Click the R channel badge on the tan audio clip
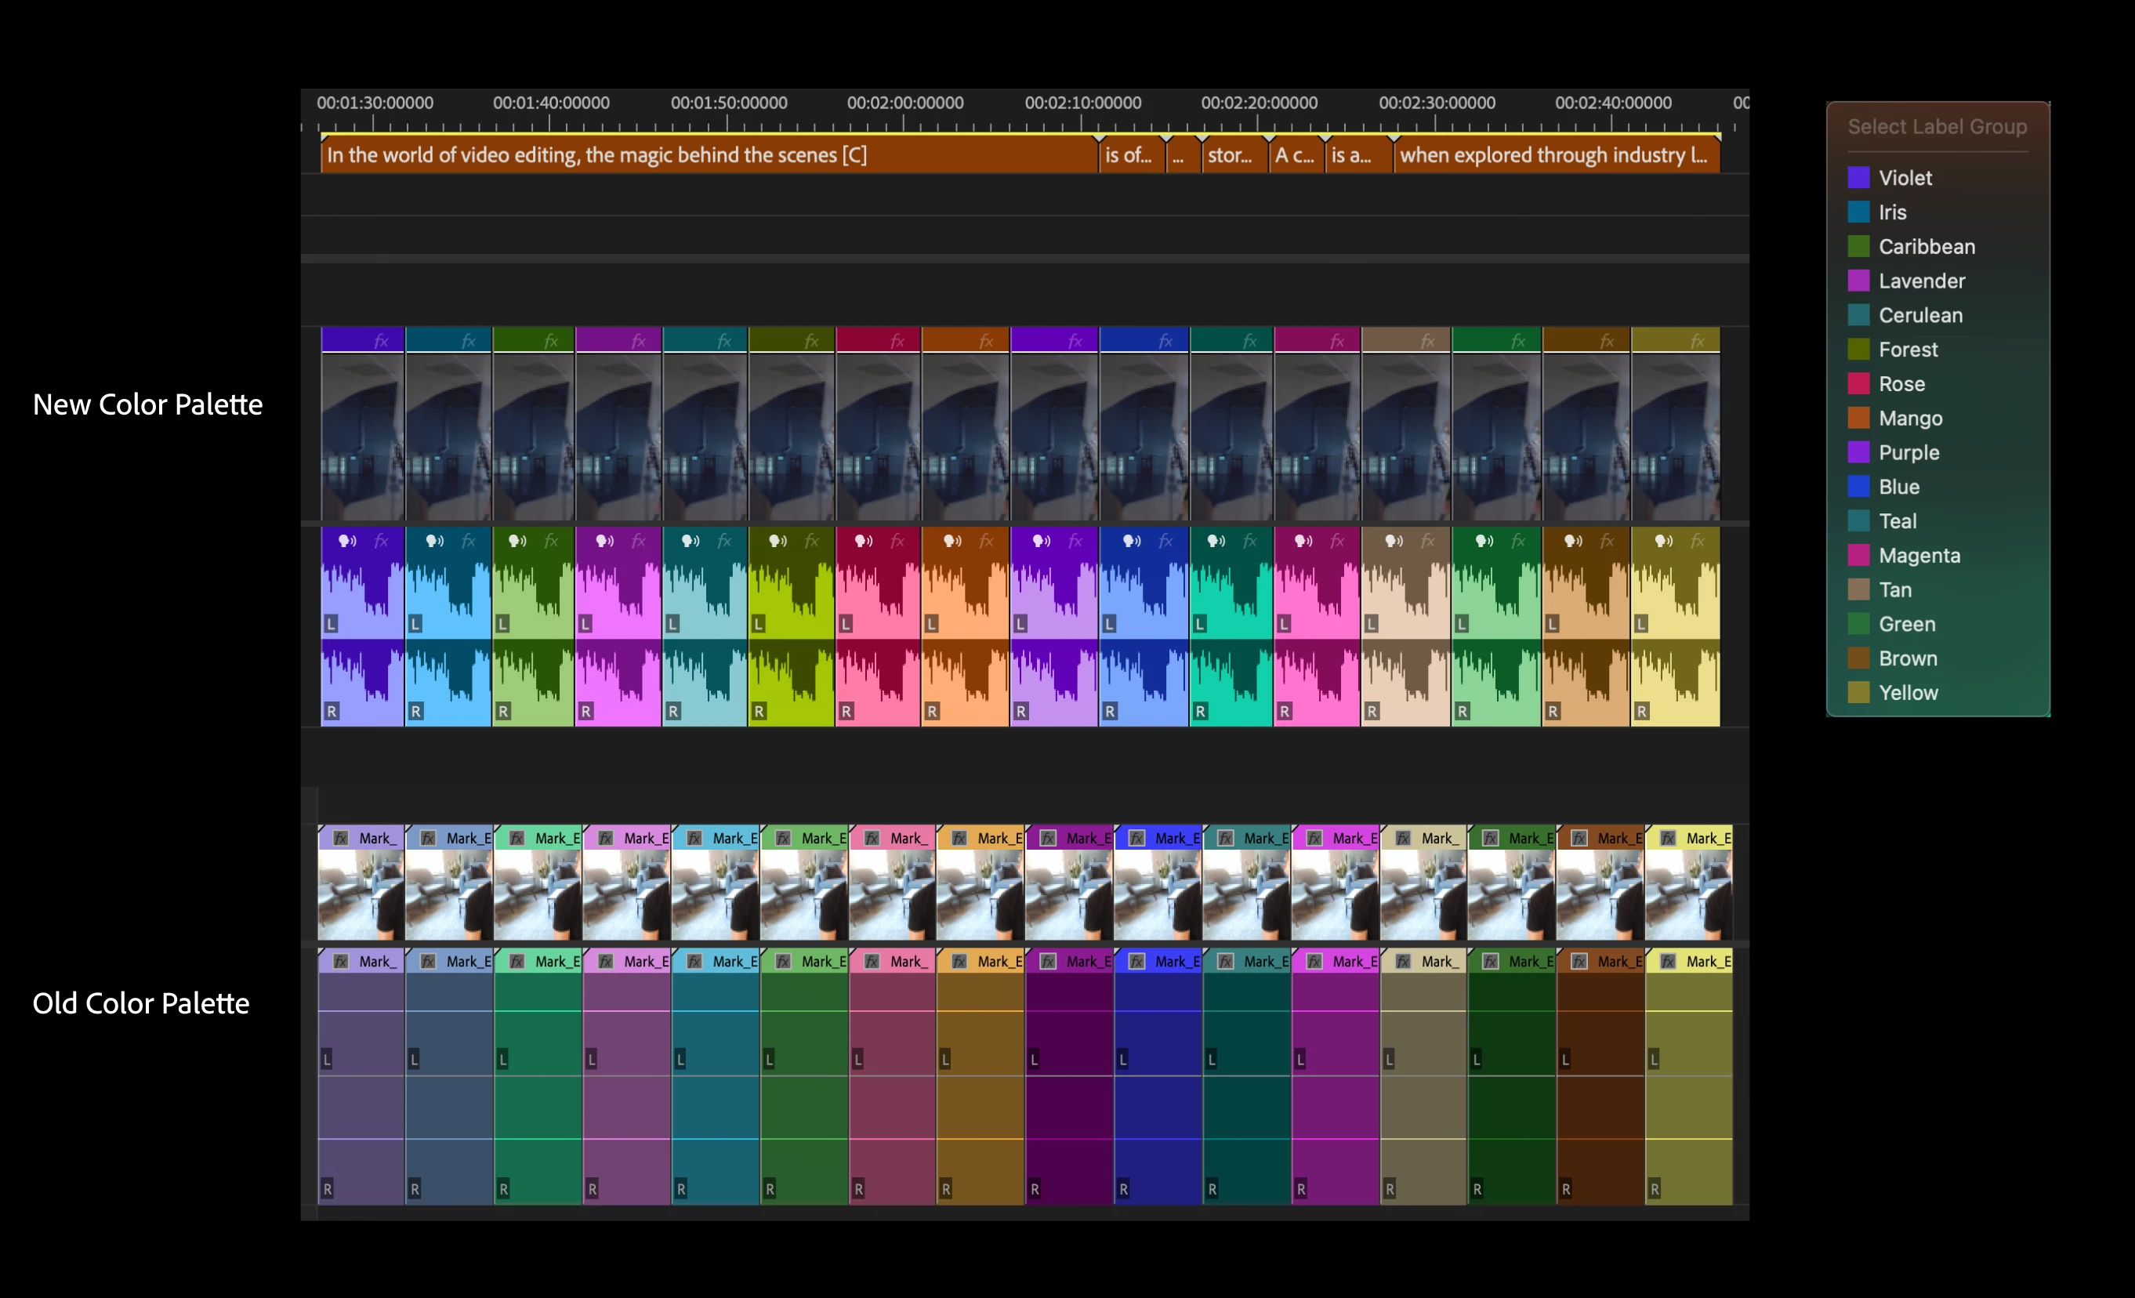This screenshot has width=2135, height=1298. [x=1372, y=712]
